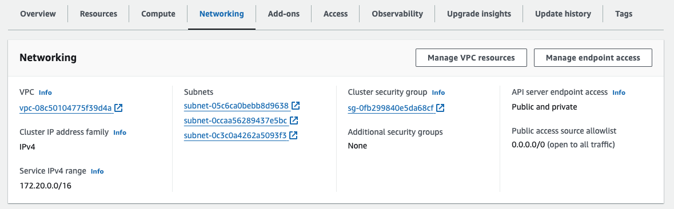This screenshot has width=674, height=209.
Task: Select the Networking tab
Action: (221, 14)
